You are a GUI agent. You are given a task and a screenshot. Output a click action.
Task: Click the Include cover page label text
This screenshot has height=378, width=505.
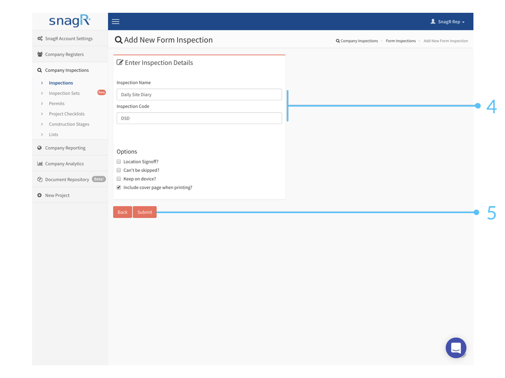(158, 188)
